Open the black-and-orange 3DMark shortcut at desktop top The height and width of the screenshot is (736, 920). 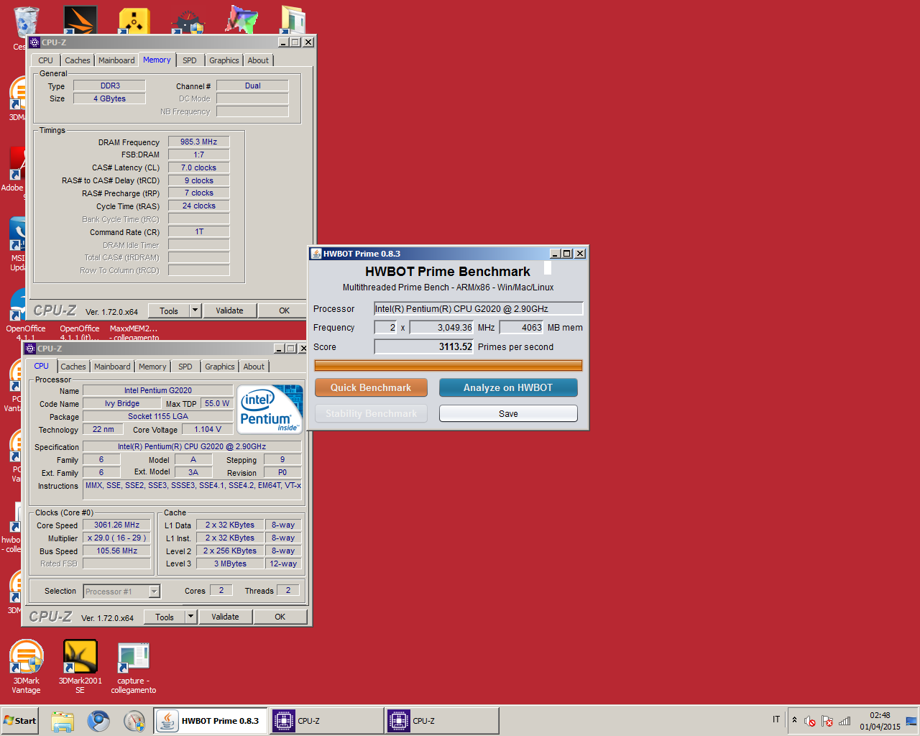coord(80,20)
